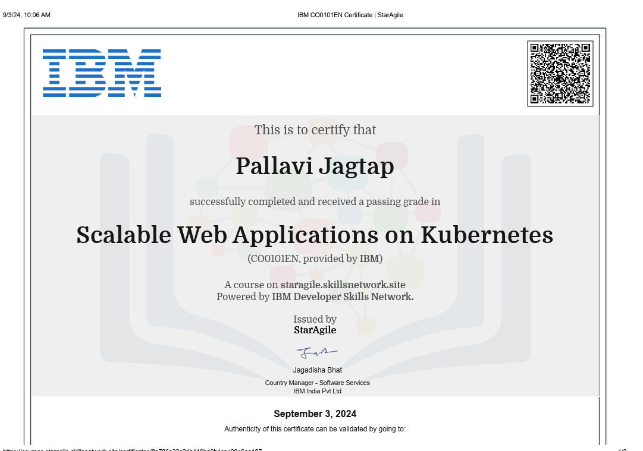The image size is (643, 451).
Task: Click the '(CO0101EN, provided by IBM)' text
Action: pos(315,258)
